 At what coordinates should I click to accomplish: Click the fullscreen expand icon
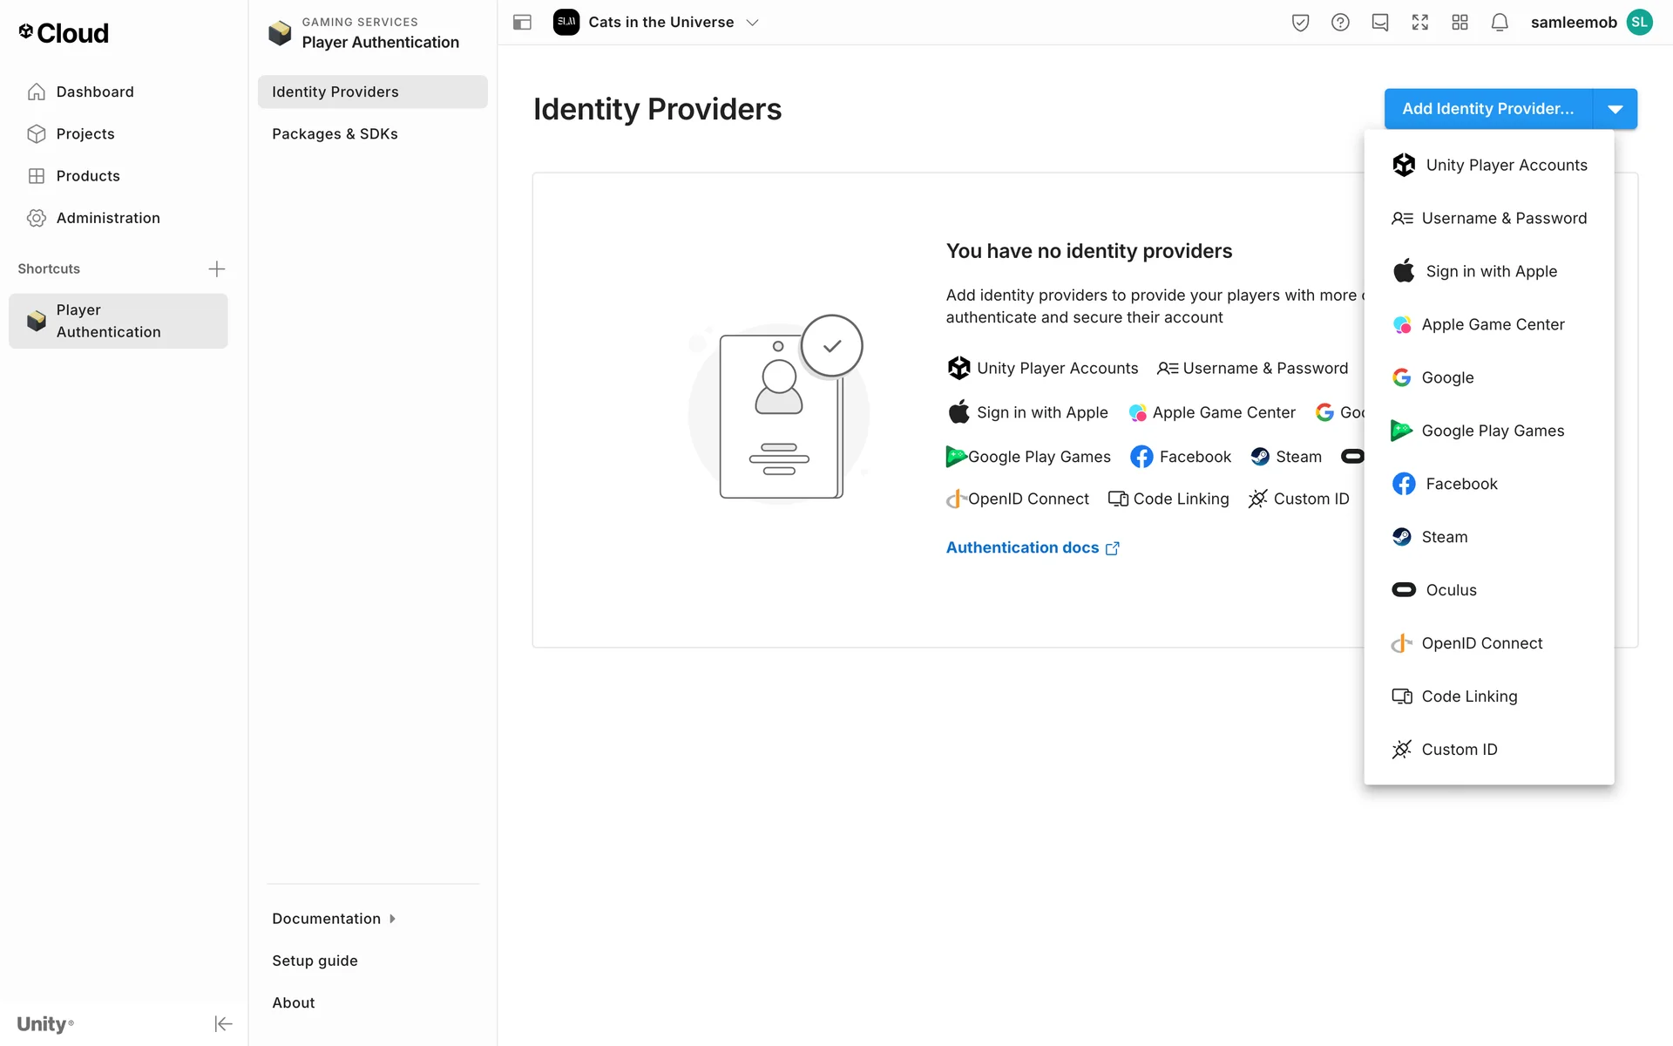tap(1419, 23)
